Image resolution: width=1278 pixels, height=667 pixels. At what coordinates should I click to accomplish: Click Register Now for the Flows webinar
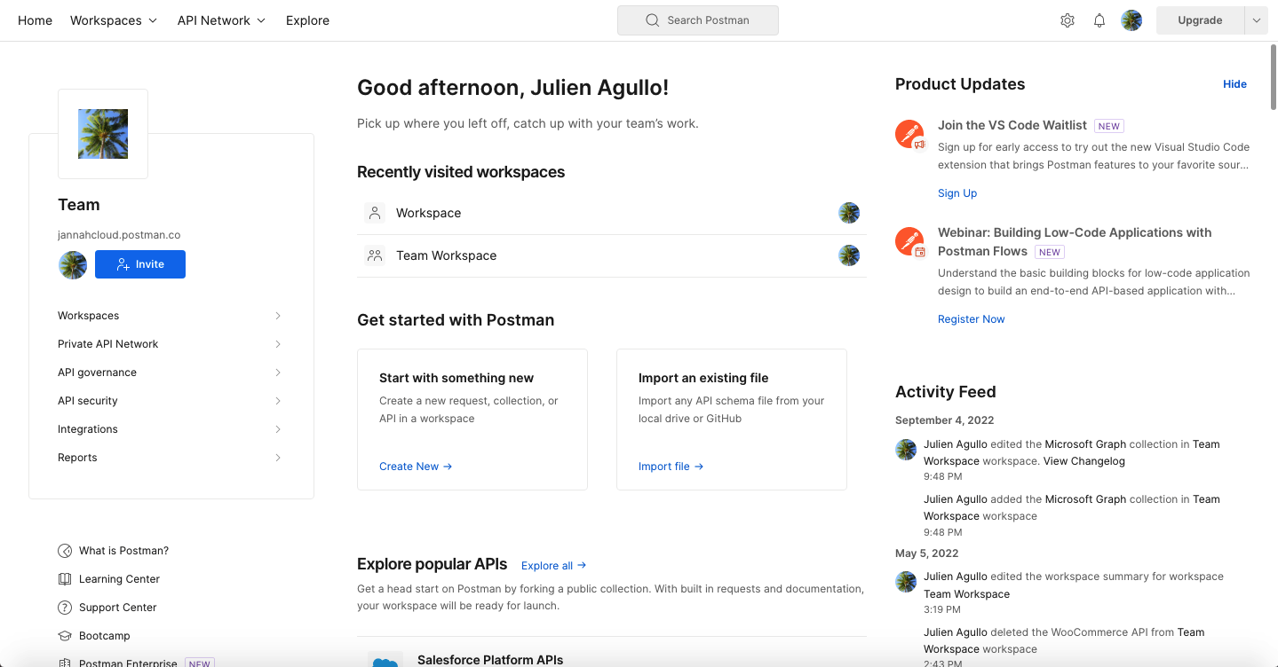point(971,318)
